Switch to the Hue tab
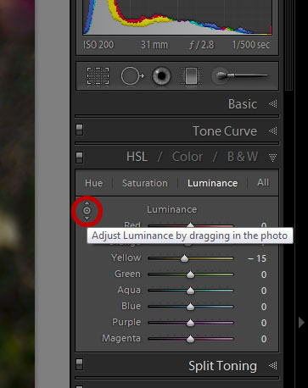308x388 pixels. [x=93, y=183]
